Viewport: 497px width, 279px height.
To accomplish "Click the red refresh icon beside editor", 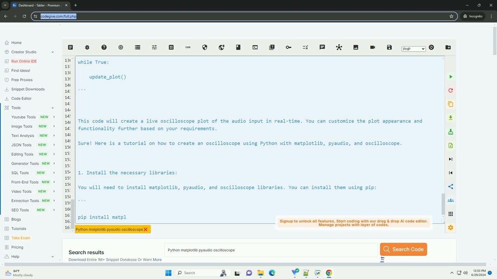I will [x=451, y=90].
